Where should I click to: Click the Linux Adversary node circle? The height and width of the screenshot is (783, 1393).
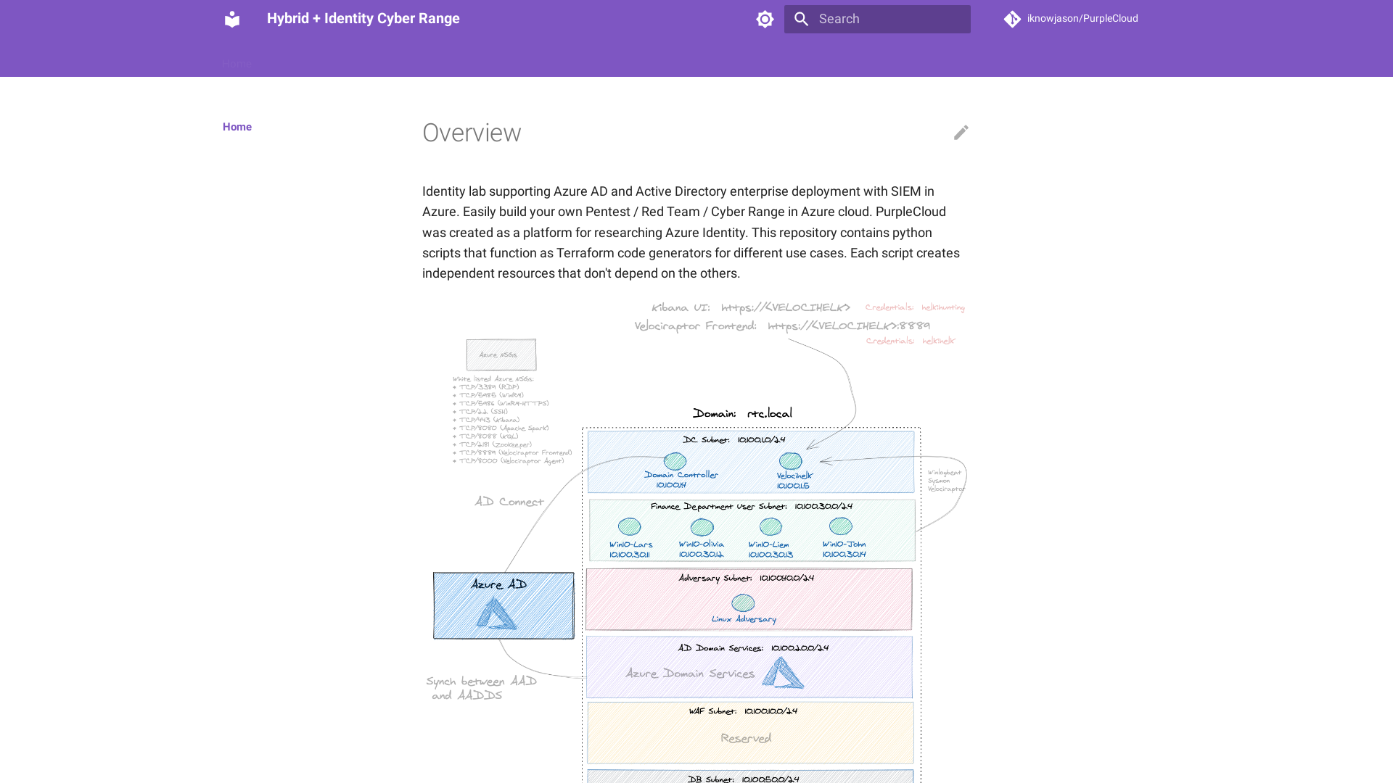[x=743, y=602]
